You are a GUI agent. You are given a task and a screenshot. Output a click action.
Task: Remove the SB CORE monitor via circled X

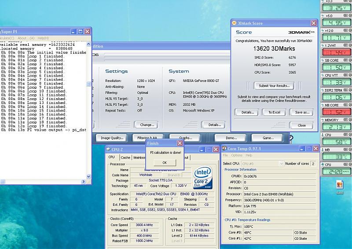coord(350,60)
